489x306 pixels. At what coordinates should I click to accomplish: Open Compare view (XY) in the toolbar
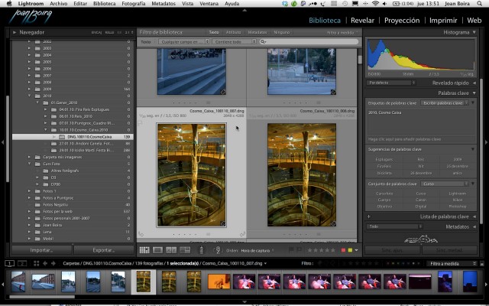point(171,250)
